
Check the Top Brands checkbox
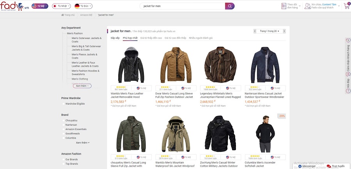coord(64,164)
